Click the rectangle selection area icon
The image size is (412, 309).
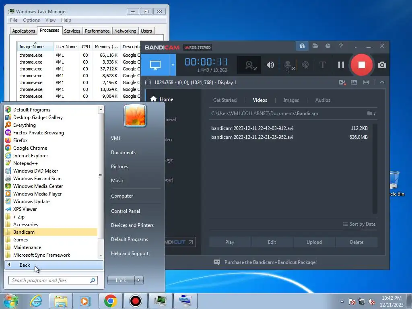[x=148, y=82]
